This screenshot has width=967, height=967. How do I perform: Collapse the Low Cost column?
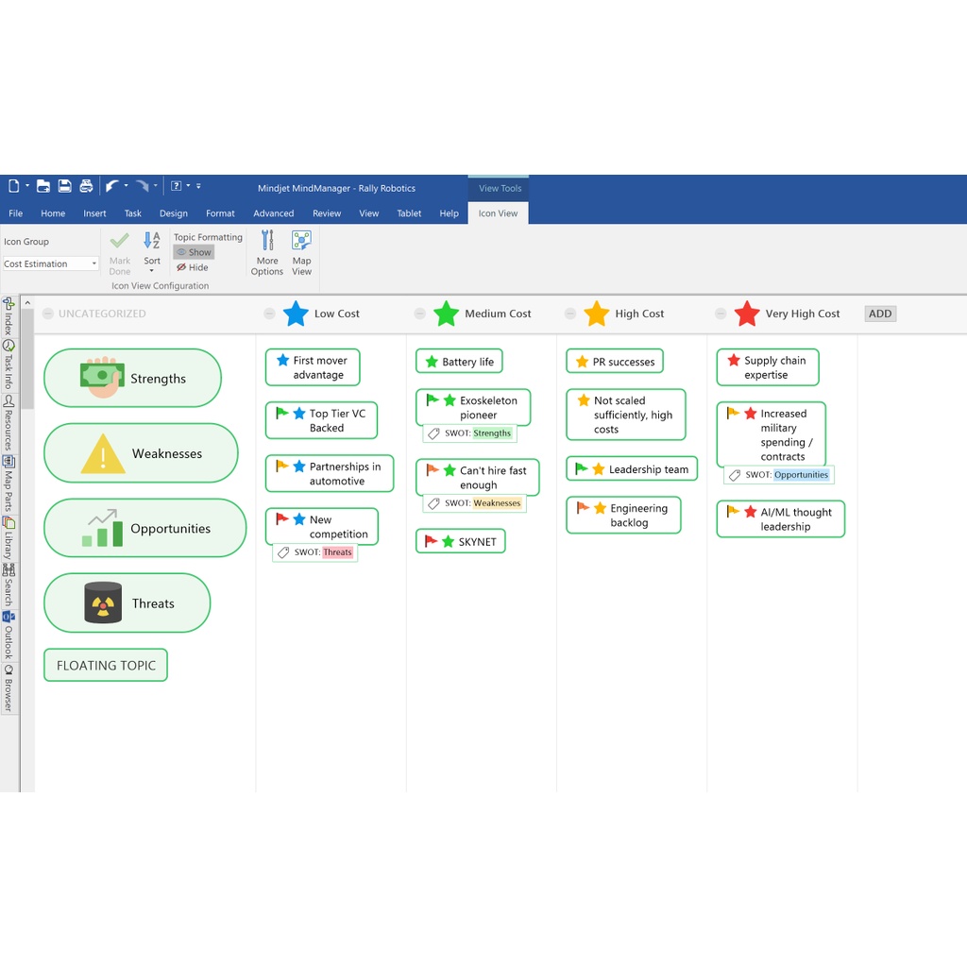(269, 314)
